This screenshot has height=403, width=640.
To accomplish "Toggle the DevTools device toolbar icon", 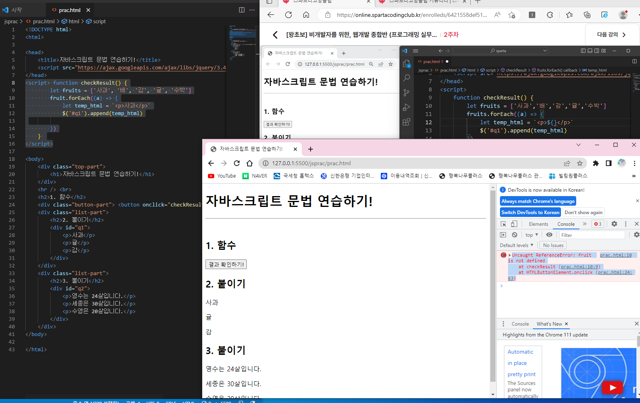I will [514, 224].
